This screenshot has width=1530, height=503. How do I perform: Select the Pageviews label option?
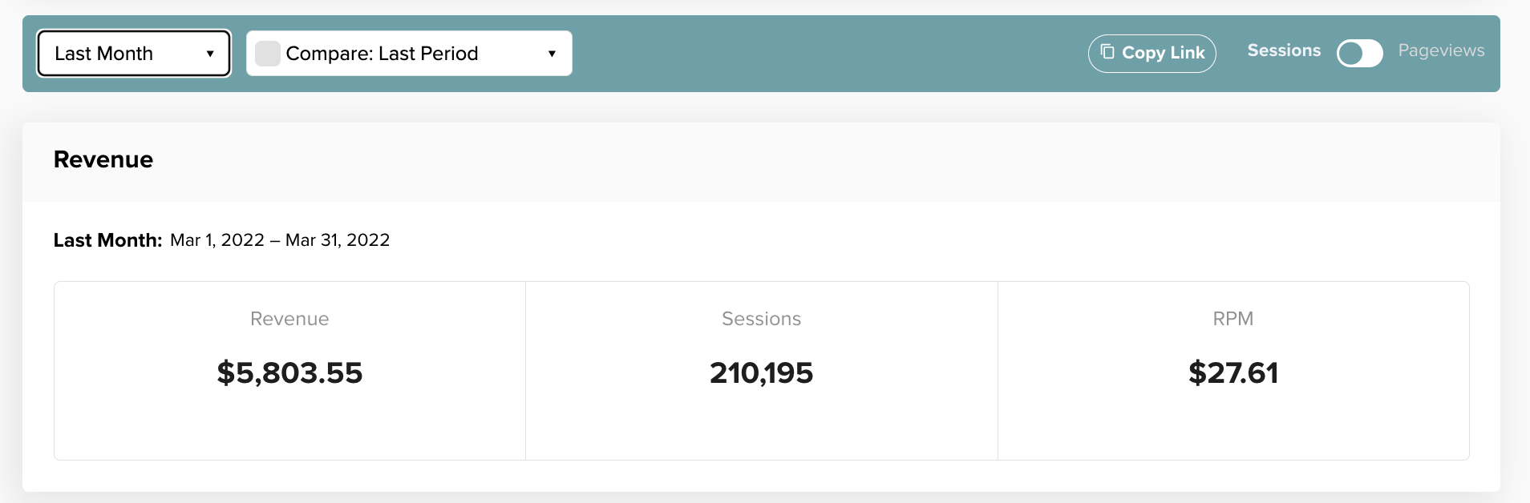point(1441,50)
